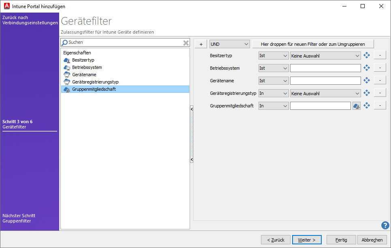Open Besitzertyp value dropdown Keine Auswahl

[325, 56]
